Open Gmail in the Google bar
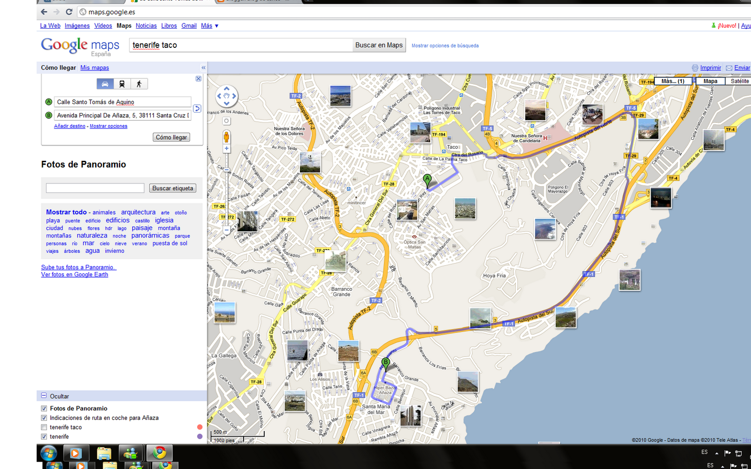Screen dimensions: 751x469 [189, 26]
